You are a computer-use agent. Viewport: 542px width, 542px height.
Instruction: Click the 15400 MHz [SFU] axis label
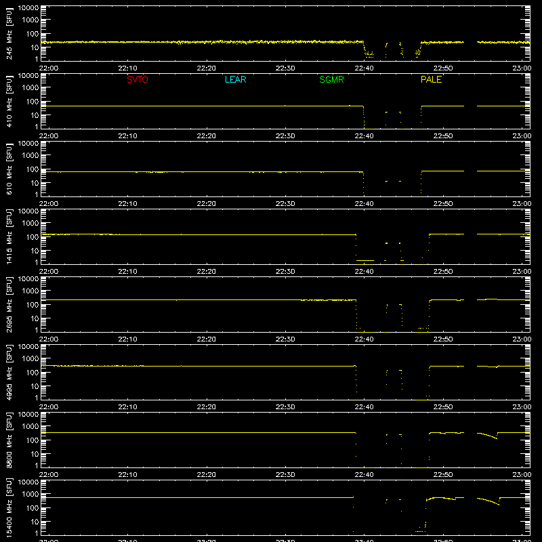[9, 507]
